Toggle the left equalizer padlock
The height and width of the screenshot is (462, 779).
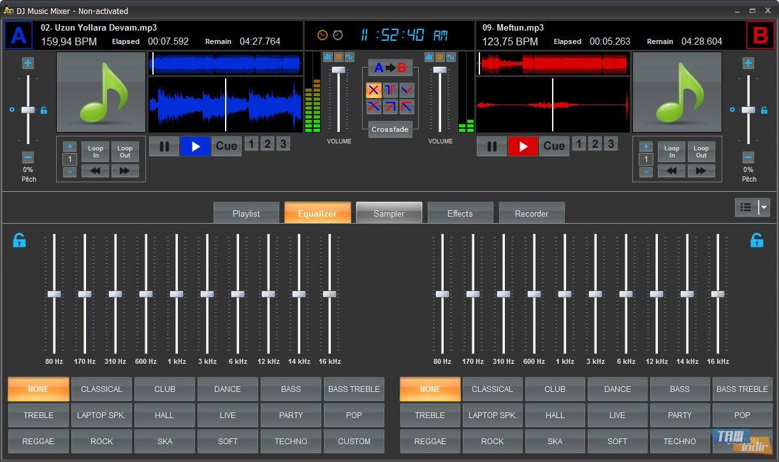point(20,240)
